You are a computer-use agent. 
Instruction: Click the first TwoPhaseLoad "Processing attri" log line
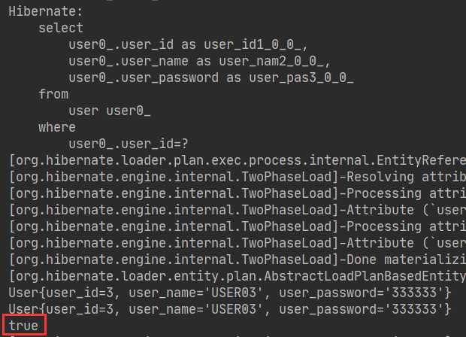[x=238, y=194]
